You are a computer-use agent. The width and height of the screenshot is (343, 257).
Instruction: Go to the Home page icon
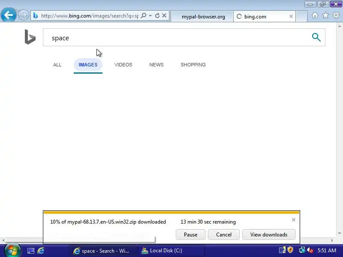point(315,15)
